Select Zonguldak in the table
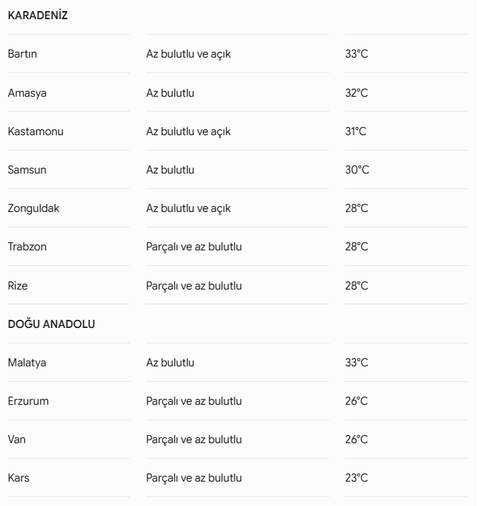This screenshot has height=506, width=480. tap(33, 208)
